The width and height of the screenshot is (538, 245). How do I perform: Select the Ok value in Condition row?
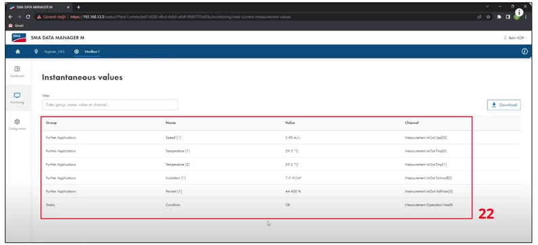click(288, 205)
